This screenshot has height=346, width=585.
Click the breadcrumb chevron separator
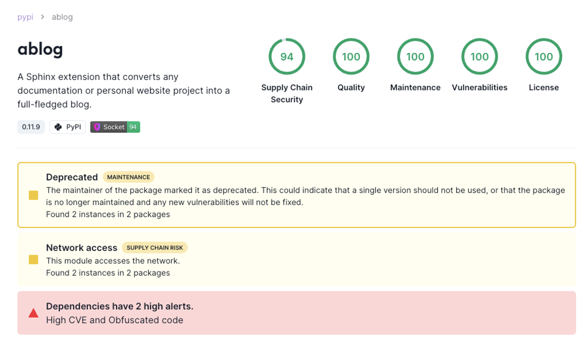(x=42, y=17)
